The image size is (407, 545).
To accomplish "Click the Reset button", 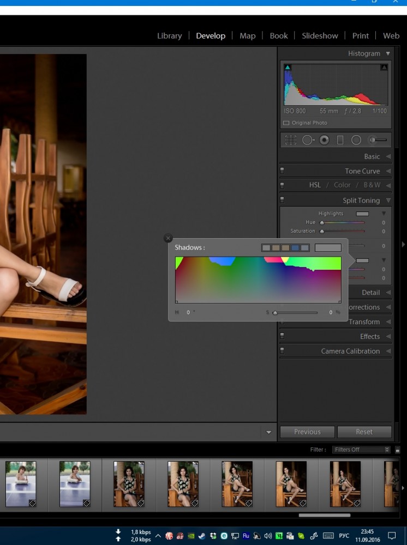I will (364, 432).
